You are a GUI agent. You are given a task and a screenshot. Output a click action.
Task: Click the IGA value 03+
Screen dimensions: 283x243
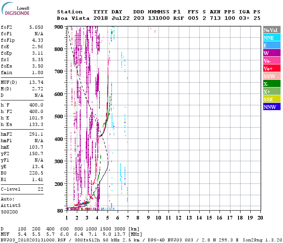(x=244, y=18)
